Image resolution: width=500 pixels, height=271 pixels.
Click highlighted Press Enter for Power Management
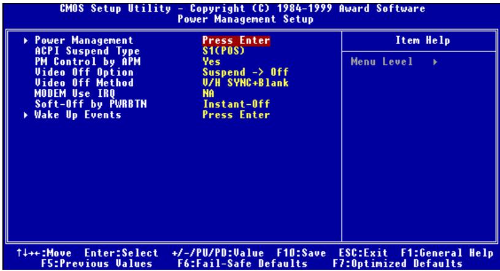pyautogui.click(x=236, y=40)
